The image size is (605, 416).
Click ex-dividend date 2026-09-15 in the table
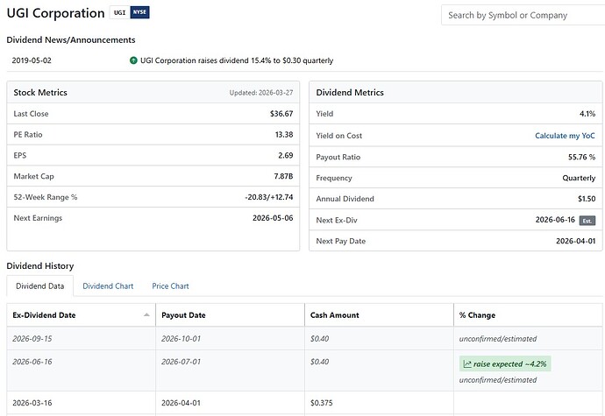(x=32, y=339)
